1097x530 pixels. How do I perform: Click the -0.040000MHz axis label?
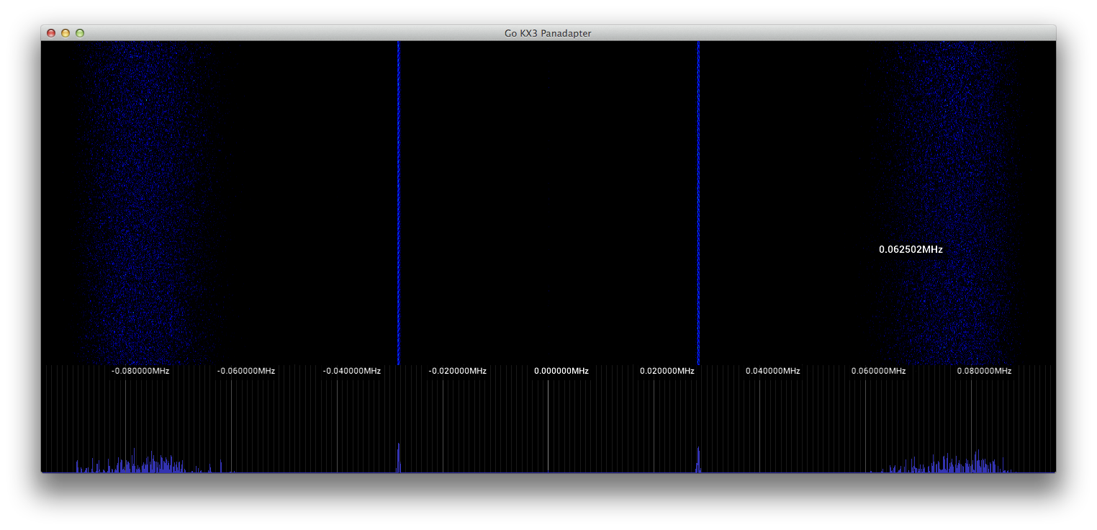(x=352, y=371)
